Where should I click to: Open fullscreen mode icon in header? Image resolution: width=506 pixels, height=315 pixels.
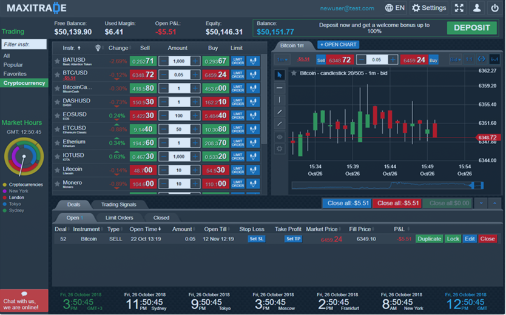click(x=459, y=8)
